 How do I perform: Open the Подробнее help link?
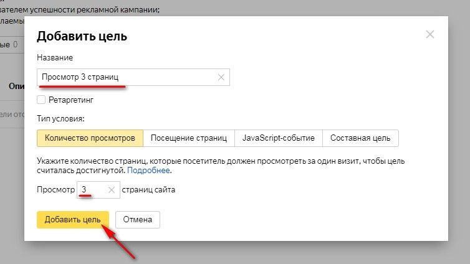(x=148, y=170)
